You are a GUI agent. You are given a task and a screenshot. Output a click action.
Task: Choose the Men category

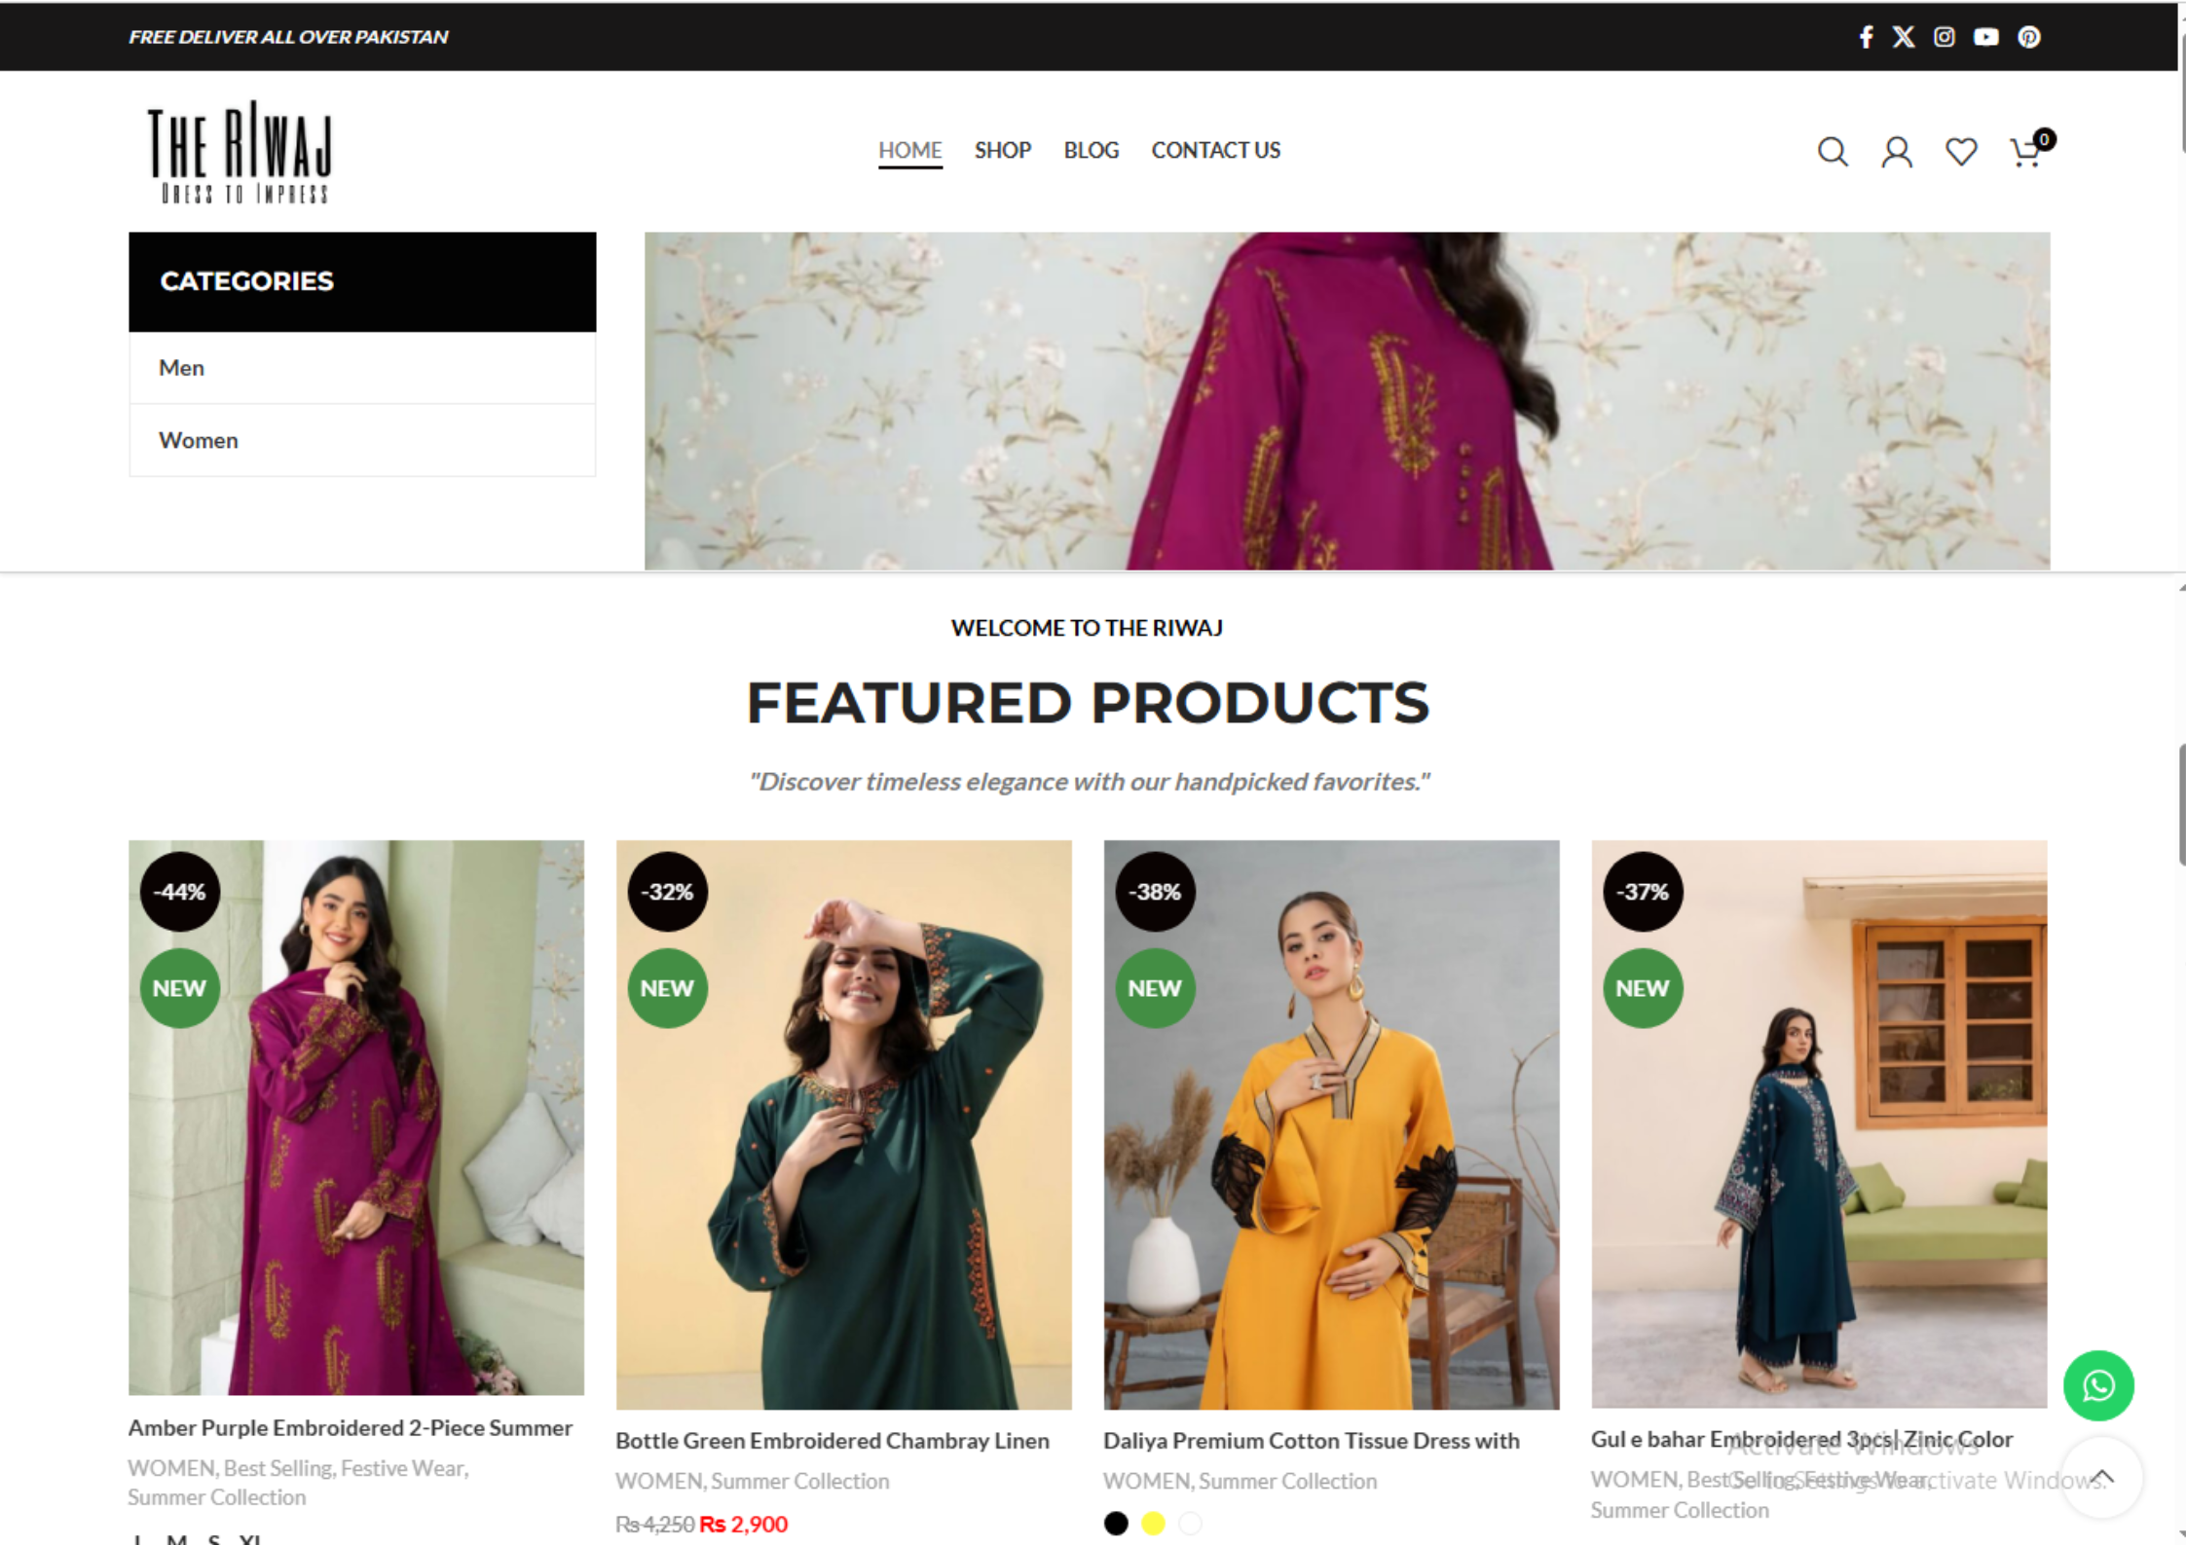[182, 368]
